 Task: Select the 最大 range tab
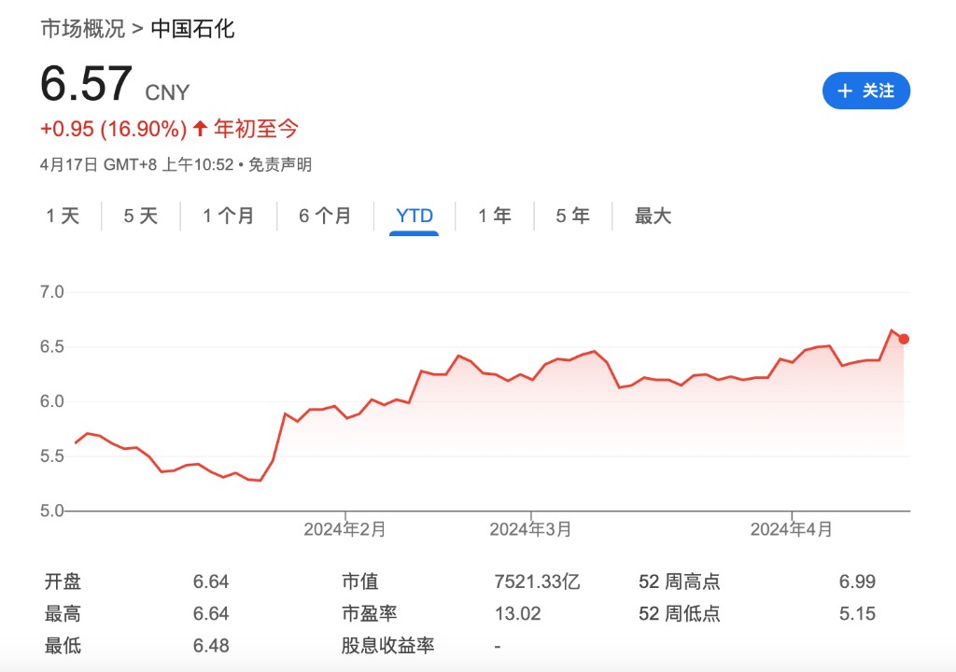point(653,216)
